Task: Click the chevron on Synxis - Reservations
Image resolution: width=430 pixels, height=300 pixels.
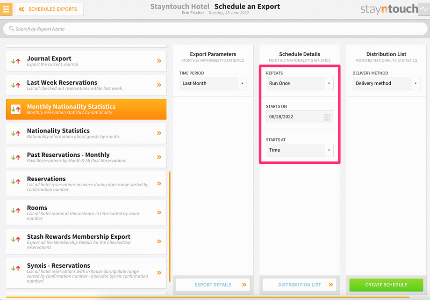Action: pos(159,272)
